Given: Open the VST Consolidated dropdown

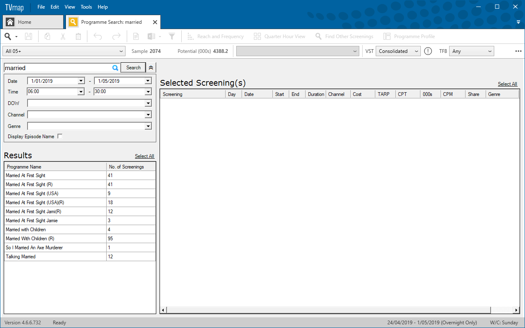Looking at the screenshot, I should coord(398,51).
